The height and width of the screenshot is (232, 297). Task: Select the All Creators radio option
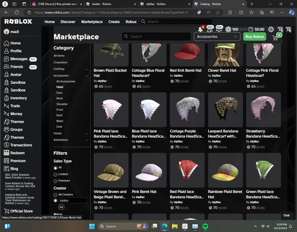(55, 195)
